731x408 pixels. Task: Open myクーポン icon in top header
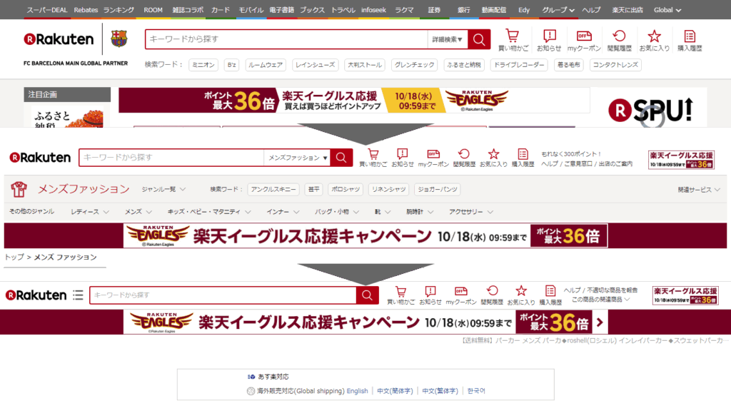tap(584, 40)
